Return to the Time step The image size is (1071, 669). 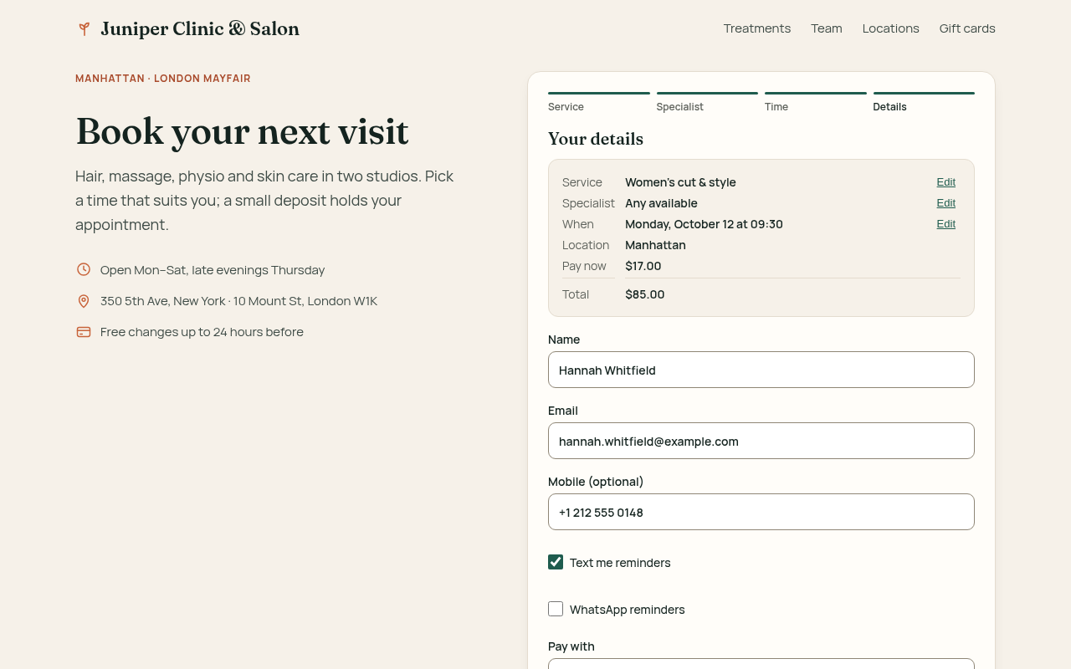tap(815, 103)
